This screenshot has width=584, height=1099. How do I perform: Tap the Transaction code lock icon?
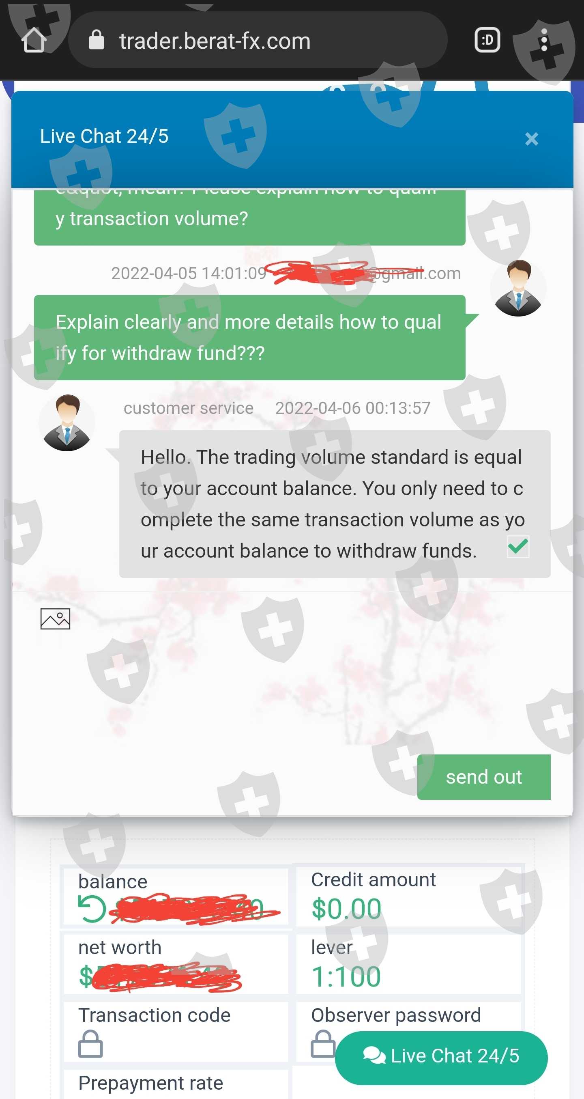click(90, 1044)
